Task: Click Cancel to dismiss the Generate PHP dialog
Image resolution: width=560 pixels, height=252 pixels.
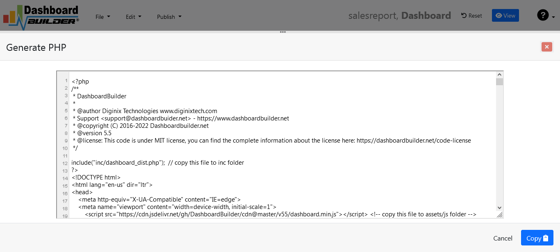Action: coord(503,238)
